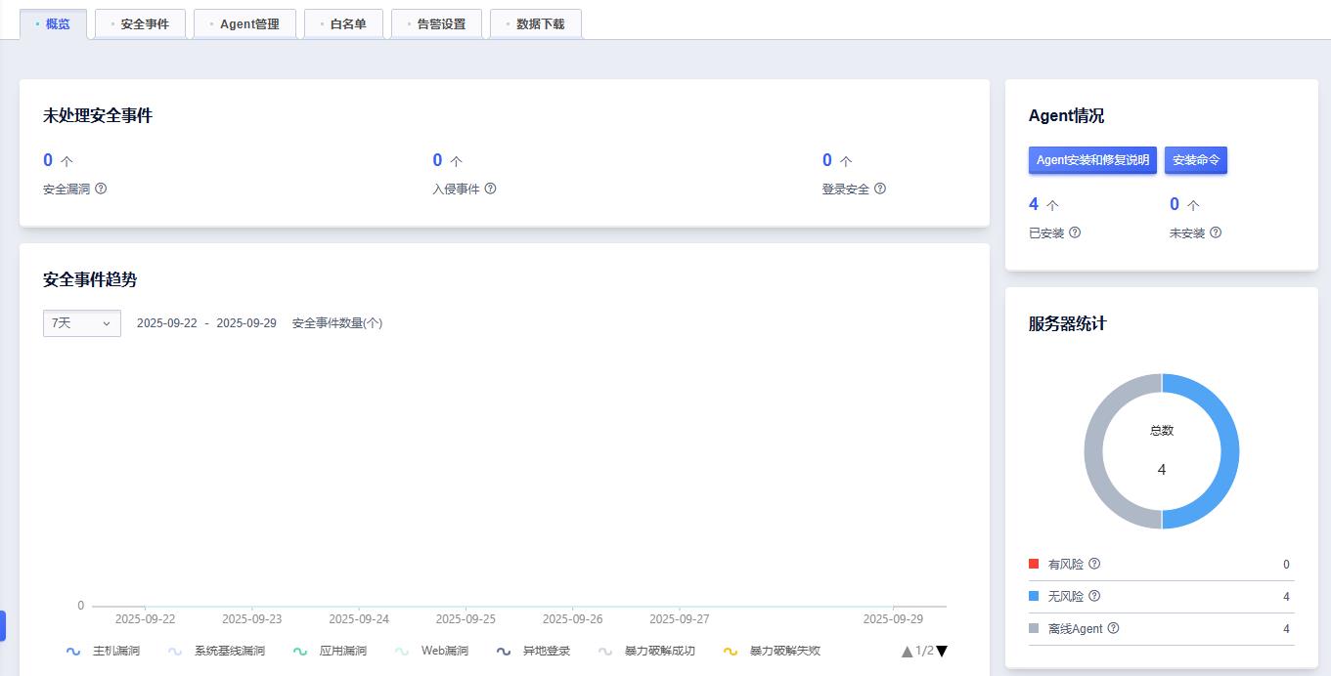Click help icon beside 安全漏洞
The image size is (1331, 676).
pos(101,189)
